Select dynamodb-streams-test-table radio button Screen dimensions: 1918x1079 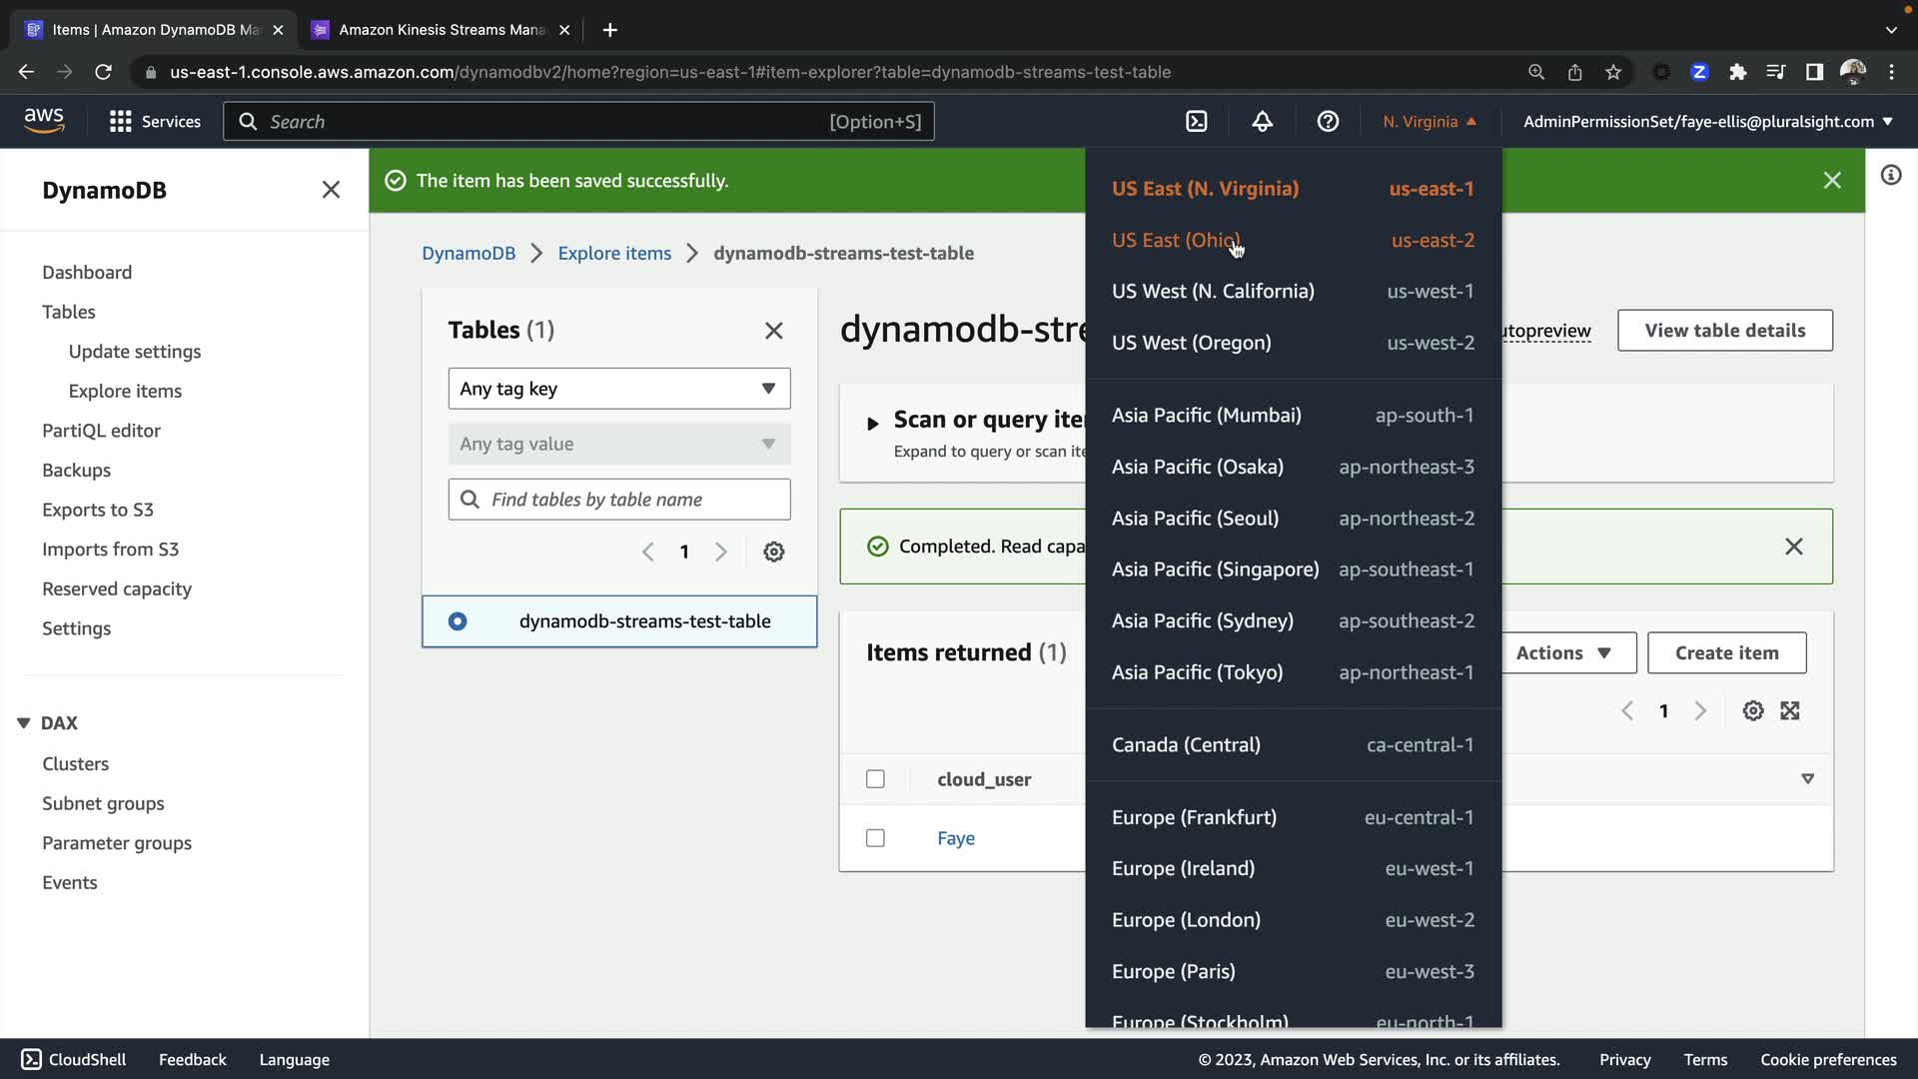pos(458,621)
